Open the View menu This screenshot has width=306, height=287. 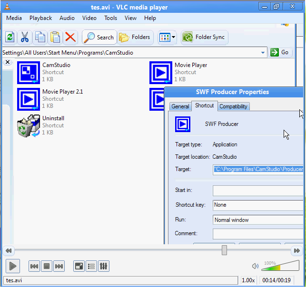pyautogui.click(x=130, y=18)
